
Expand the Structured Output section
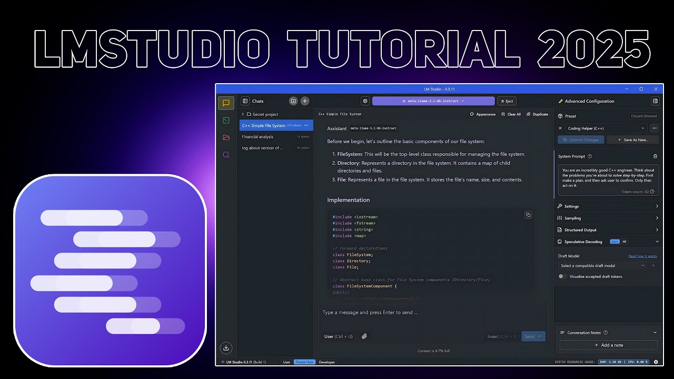coord(608,230)
